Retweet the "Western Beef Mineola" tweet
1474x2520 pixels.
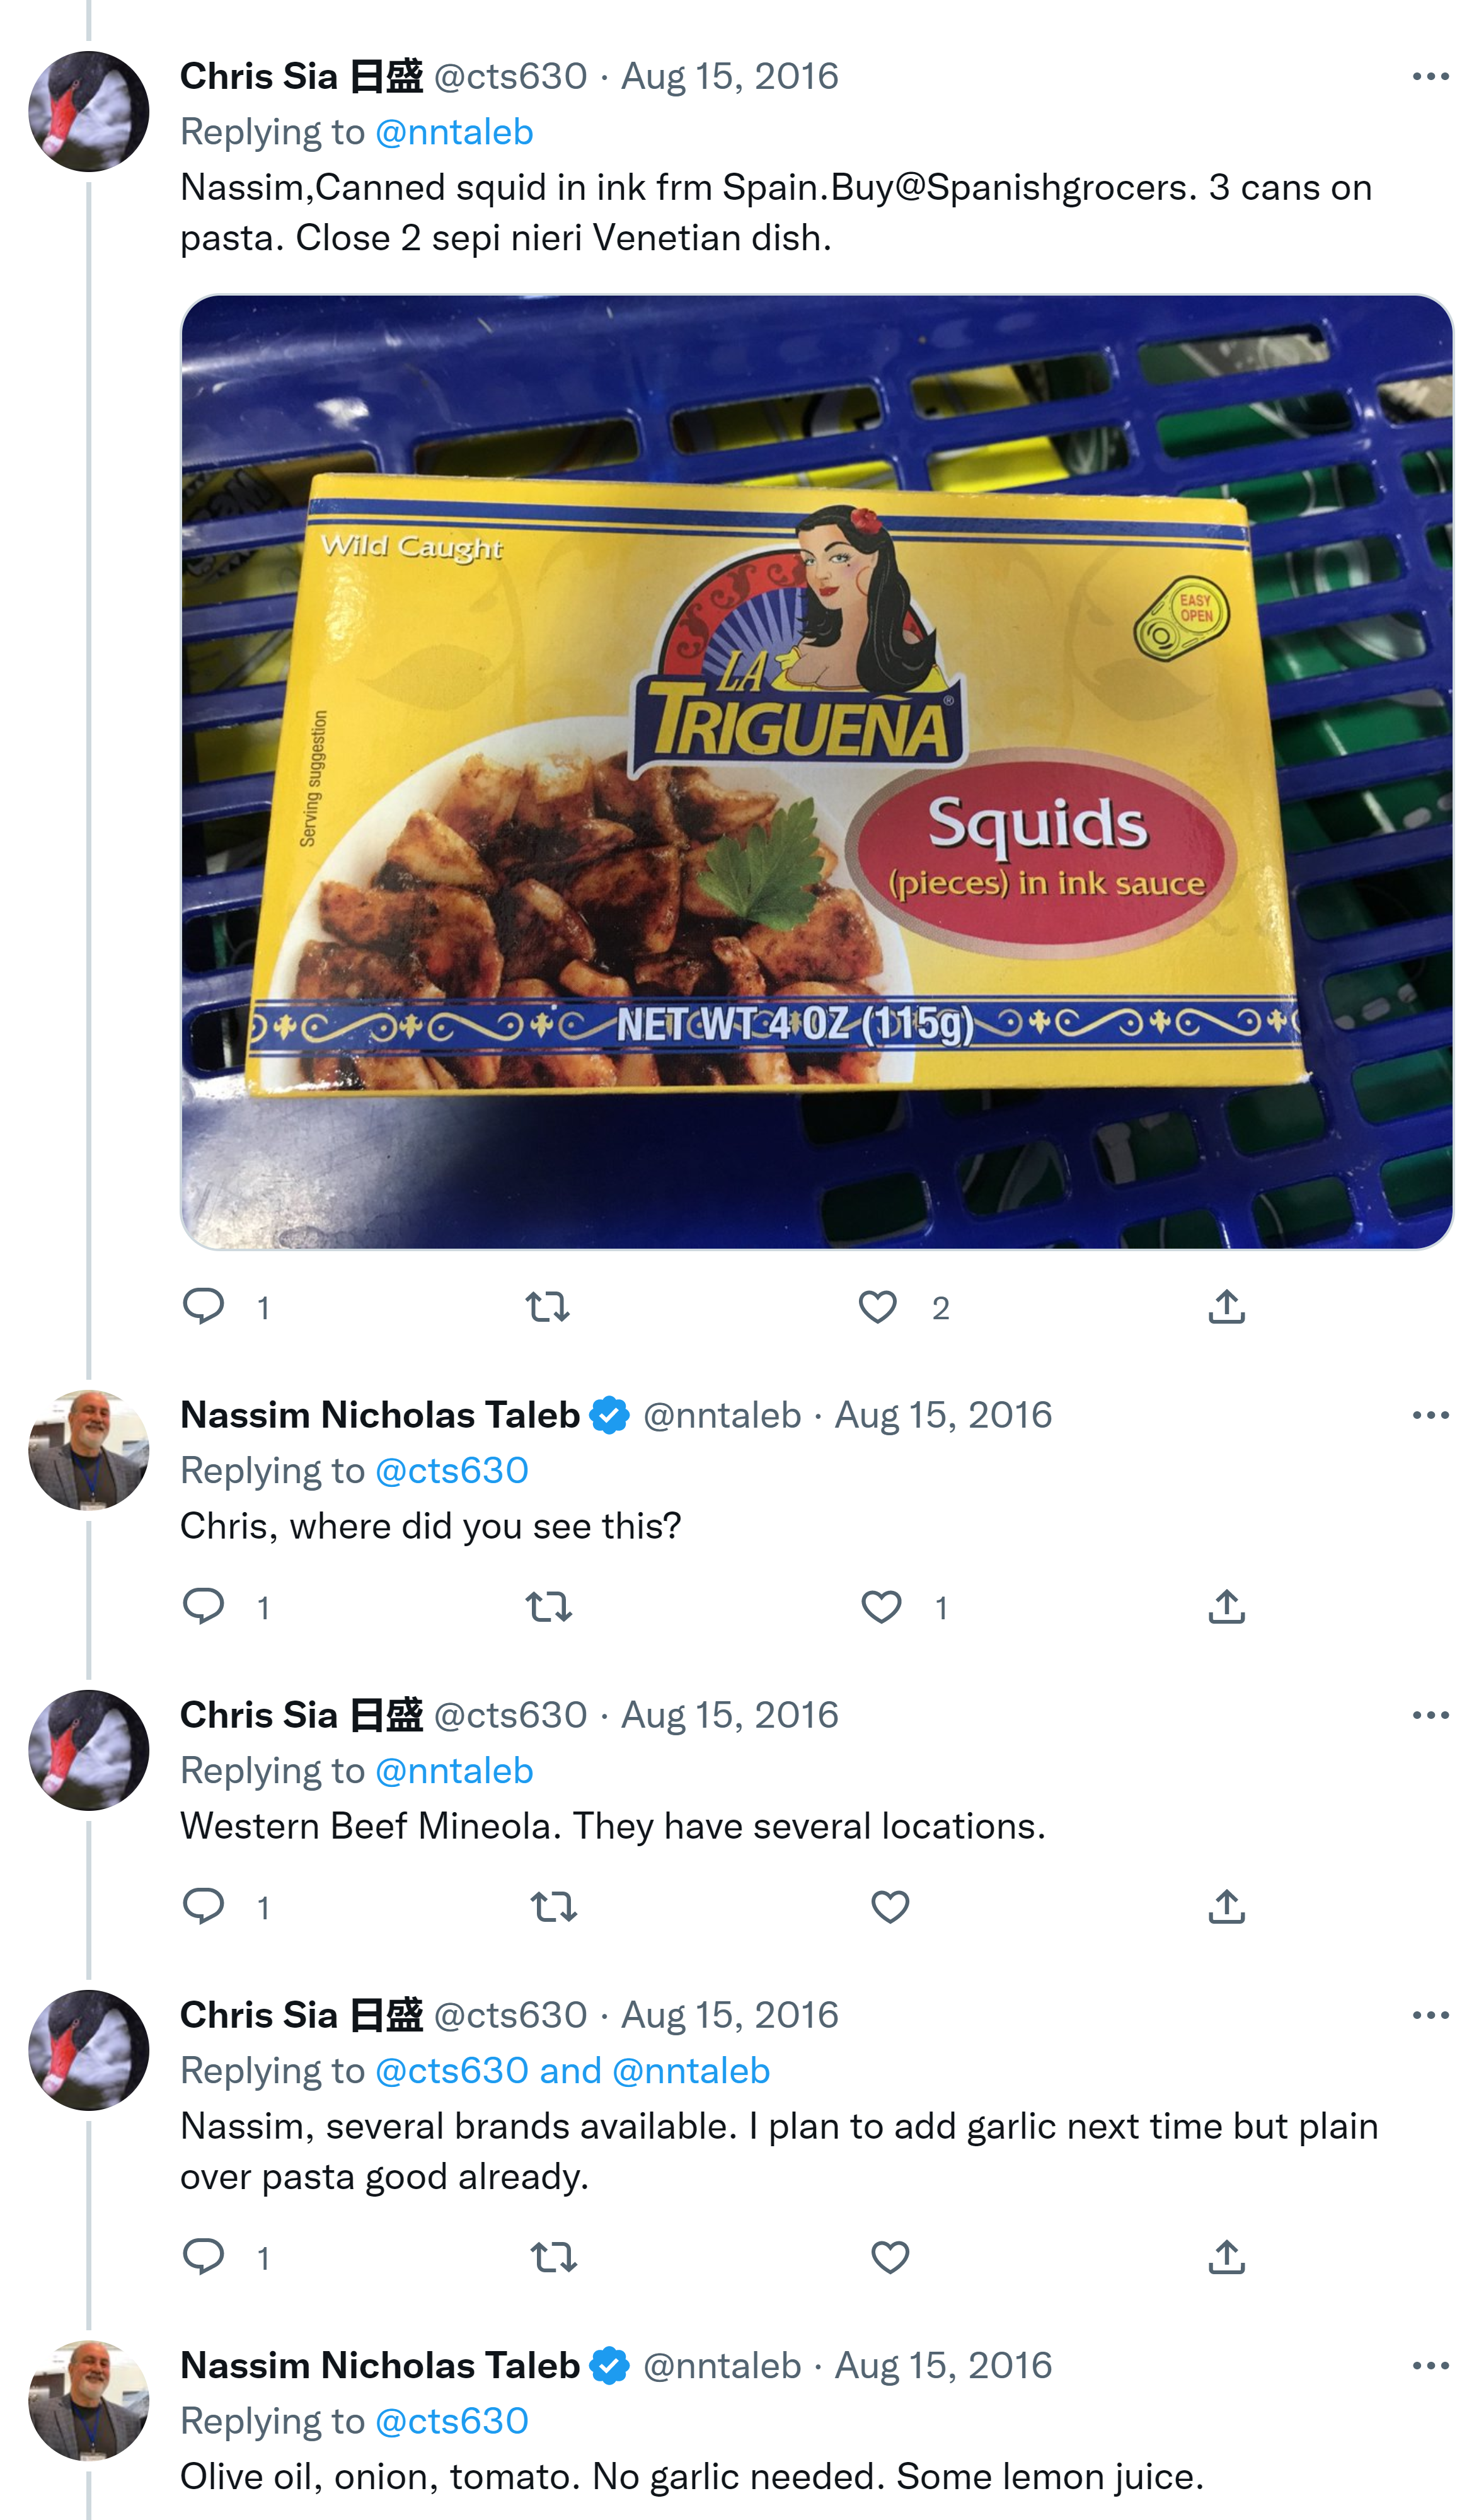[553, 1907]
